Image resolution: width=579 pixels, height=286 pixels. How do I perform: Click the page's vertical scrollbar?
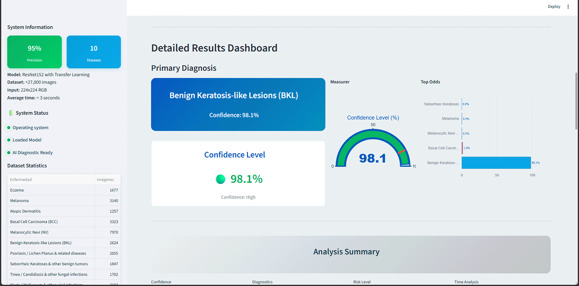[576, 101]
